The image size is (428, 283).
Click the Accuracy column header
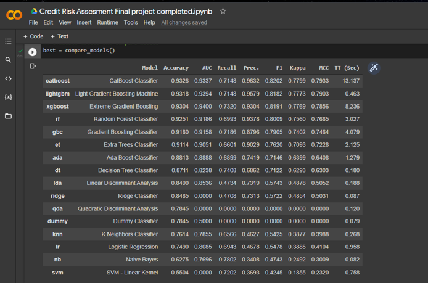click(x=176, y=68)
